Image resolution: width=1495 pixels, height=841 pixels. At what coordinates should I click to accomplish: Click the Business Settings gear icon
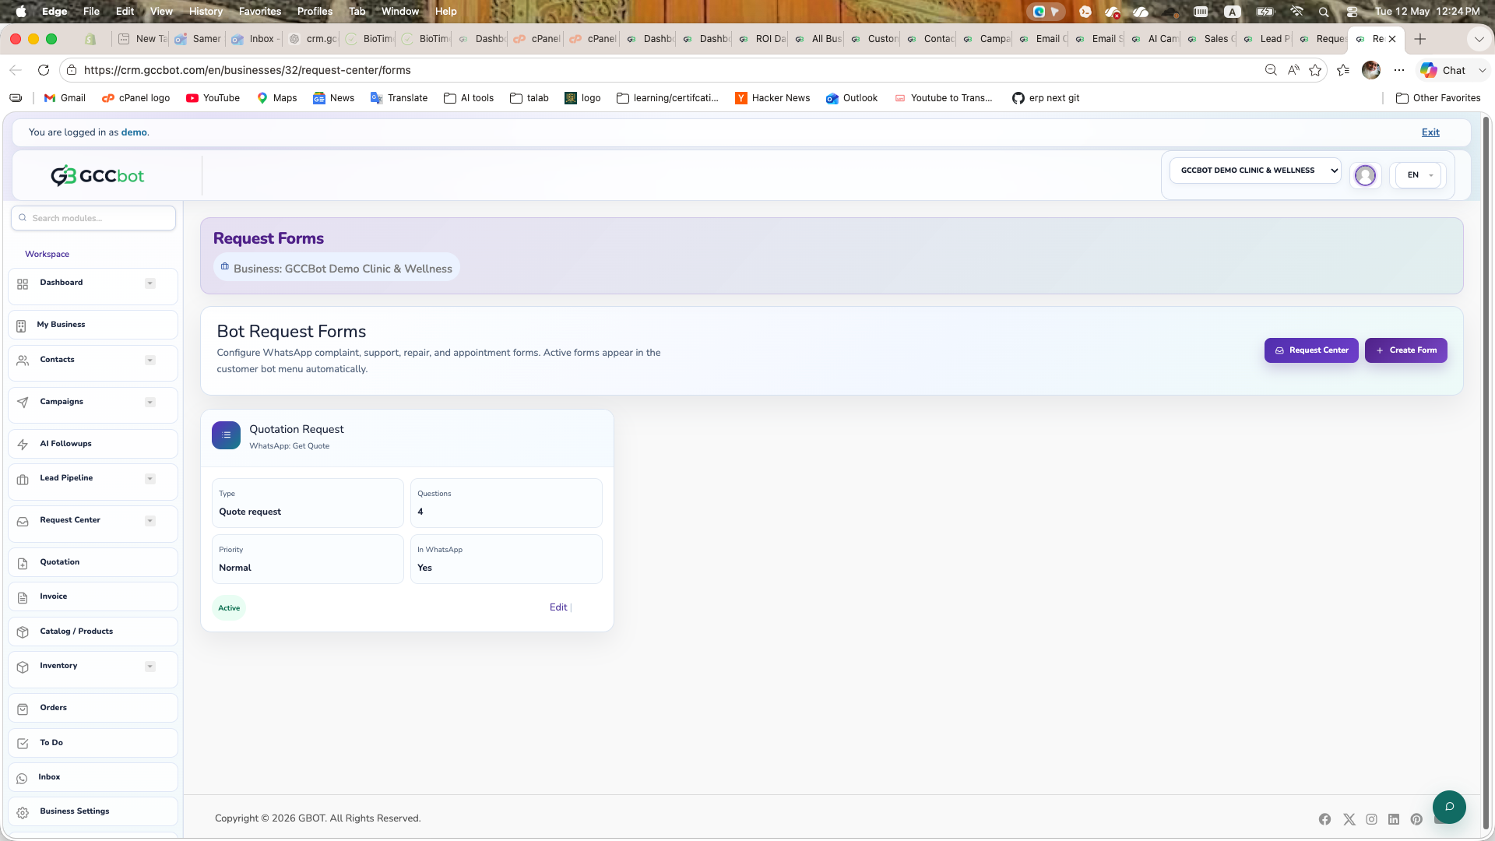tap(23, 812)
